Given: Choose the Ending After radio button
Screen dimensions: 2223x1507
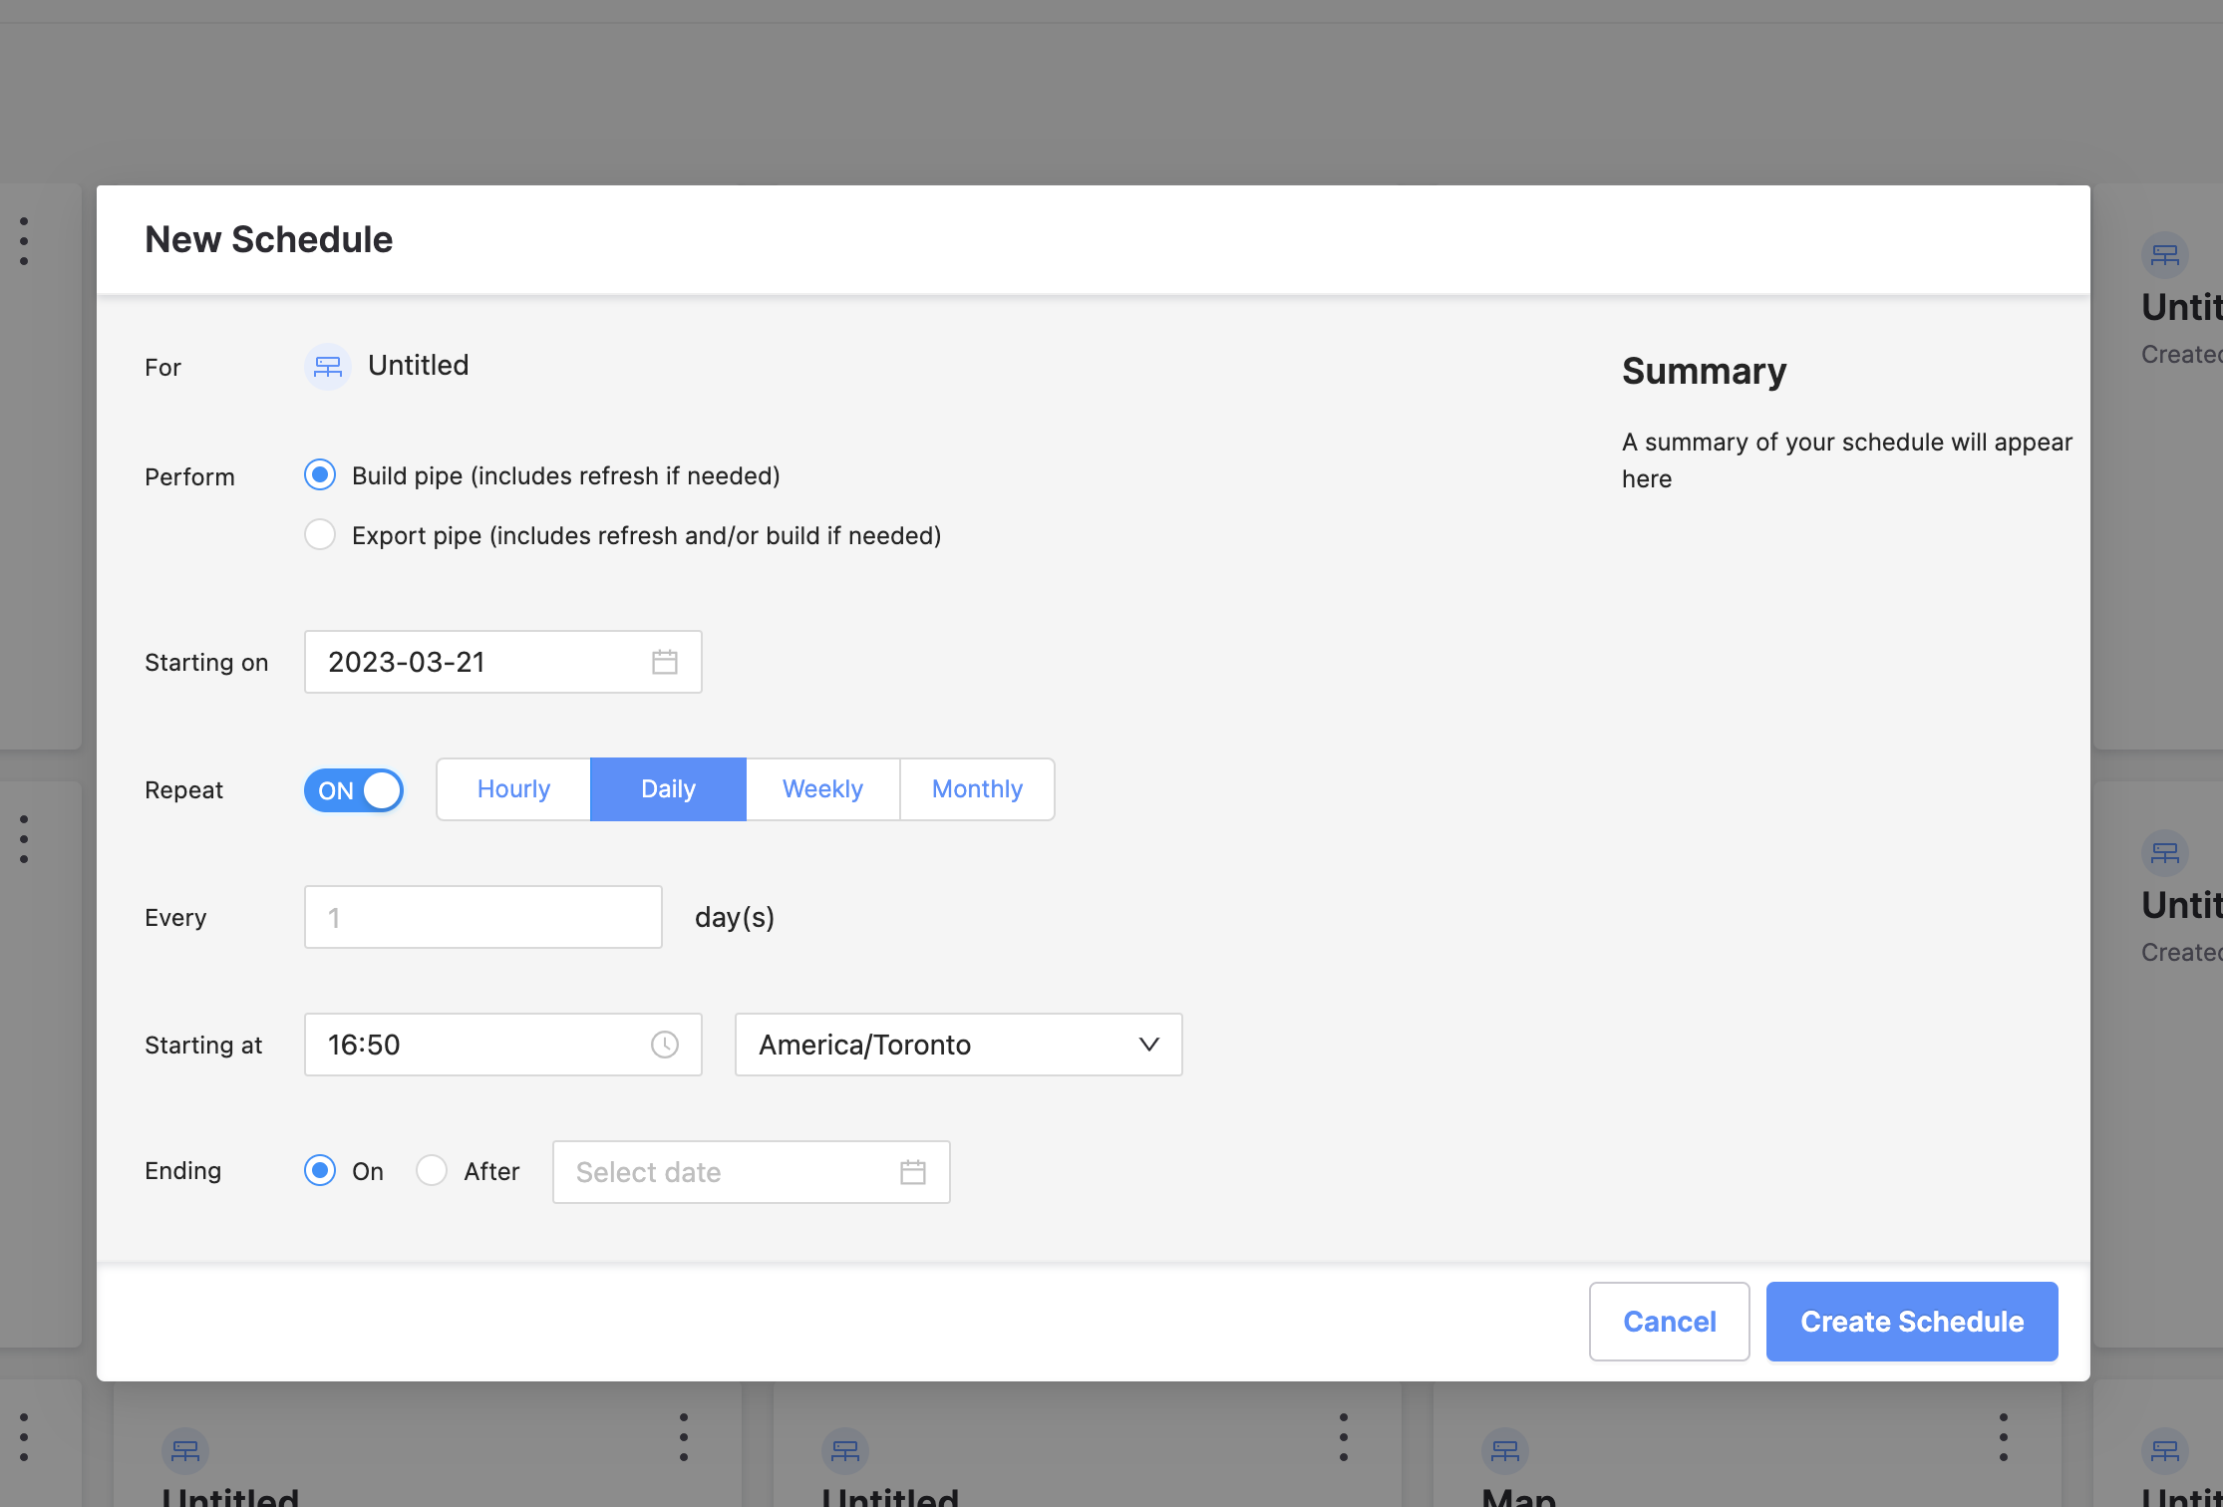Looking at the screenshot, I should pyautogui.click(x=432, y=1170).
